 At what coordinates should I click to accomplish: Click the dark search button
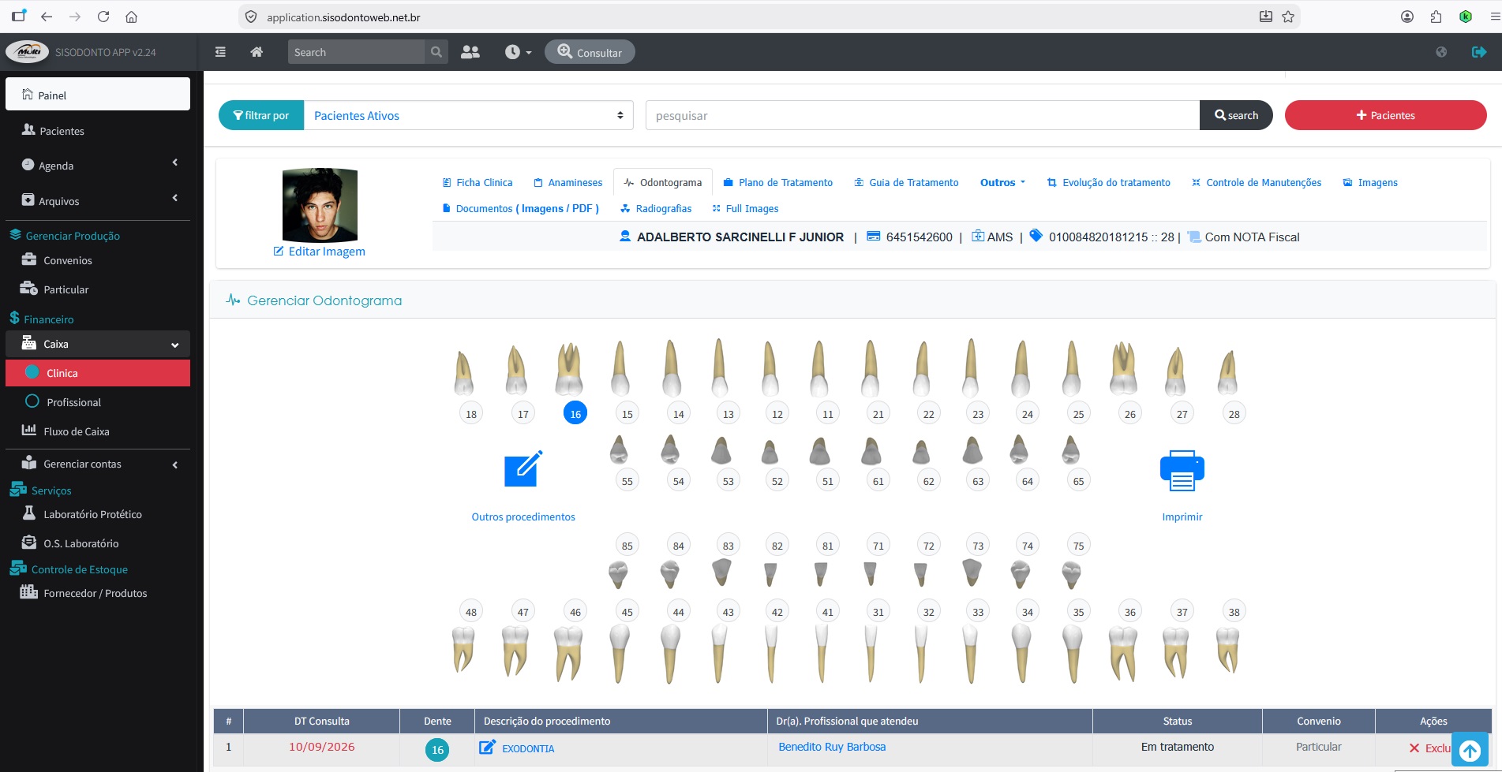click(1236, 115)
